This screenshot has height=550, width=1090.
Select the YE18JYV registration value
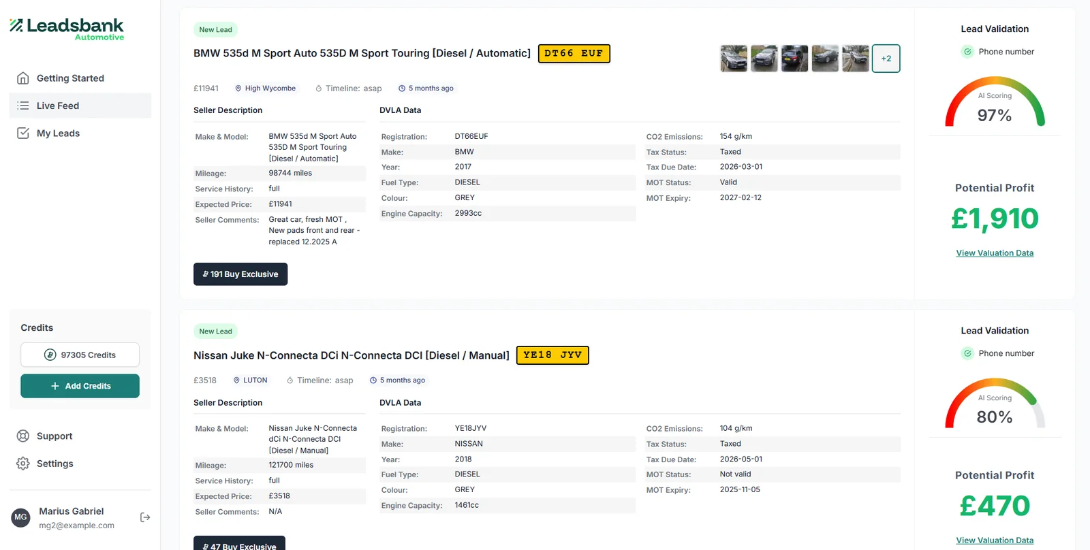click(471, 428)
